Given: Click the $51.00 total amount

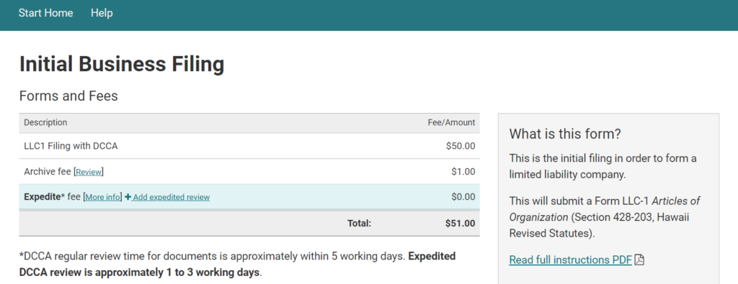Looking at the screenshot, I should point(461,224).
